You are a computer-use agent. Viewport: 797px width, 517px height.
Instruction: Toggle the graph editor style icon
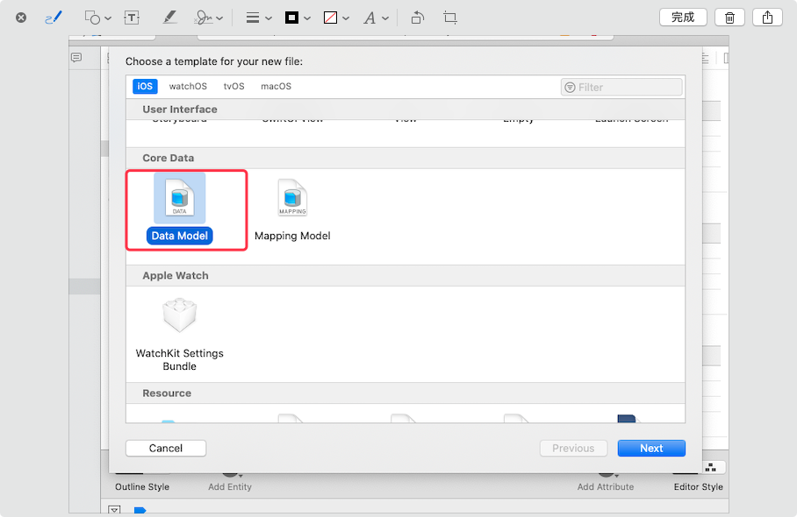point(711,467)
